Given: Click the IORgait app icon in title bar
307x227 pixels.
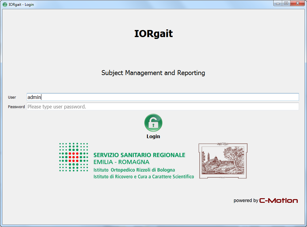Looking at the screenshot, I should click(x=5, y=4).
